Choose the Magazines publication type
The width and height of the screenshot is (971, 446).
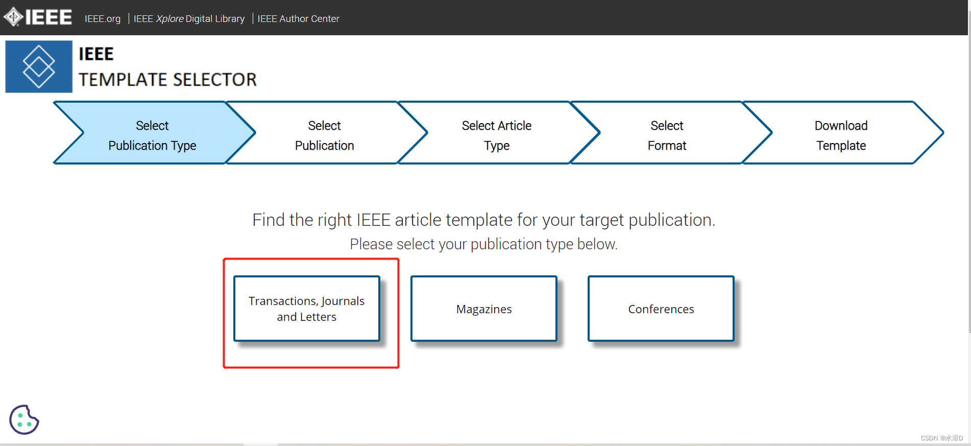[x=484, y=309]
